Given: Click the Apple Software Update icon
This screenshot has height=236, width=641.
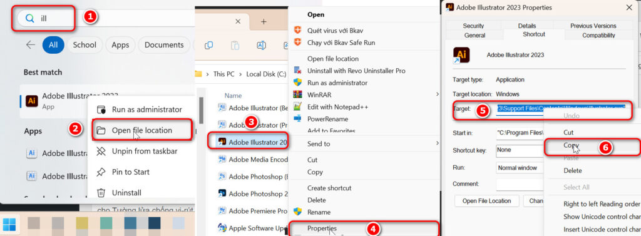Looking at the screenshot, I should [222, 227].
